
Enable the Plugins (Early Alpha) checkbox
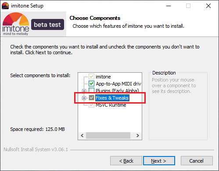click(x=92, y=90)
